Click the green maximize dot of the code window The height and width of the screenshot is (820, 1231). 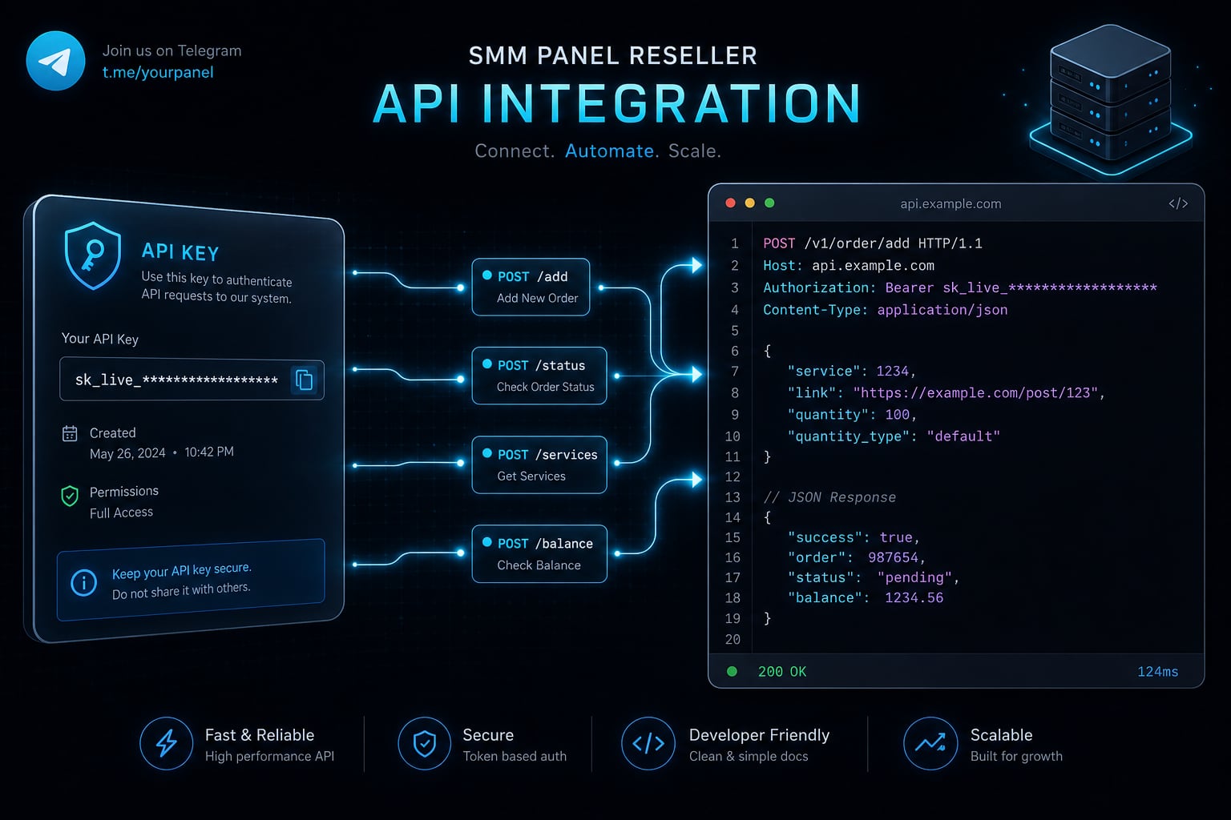[769, 203]
